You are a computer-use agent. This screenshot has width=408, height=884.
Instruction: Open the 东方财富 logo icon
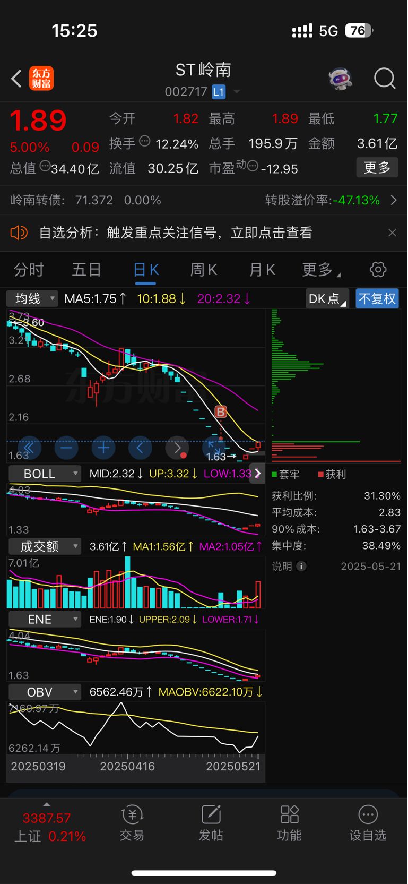(41, 79)
